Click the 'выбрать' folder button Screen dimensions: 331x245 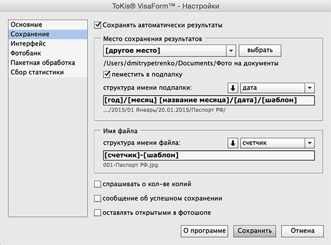pos(260,51)
